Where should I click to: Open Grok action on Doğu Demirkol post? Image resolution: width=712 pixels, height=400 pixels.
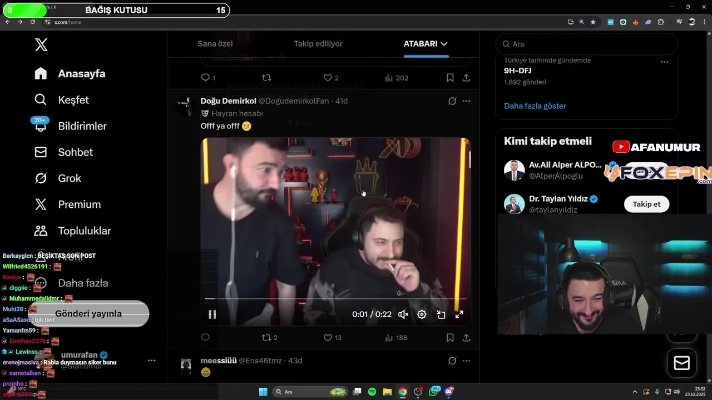click(452, 101)
